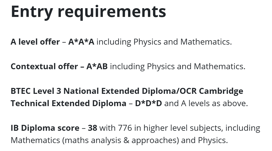
Task: Click the bold A level offer label
Action: [x=35, y=42]
